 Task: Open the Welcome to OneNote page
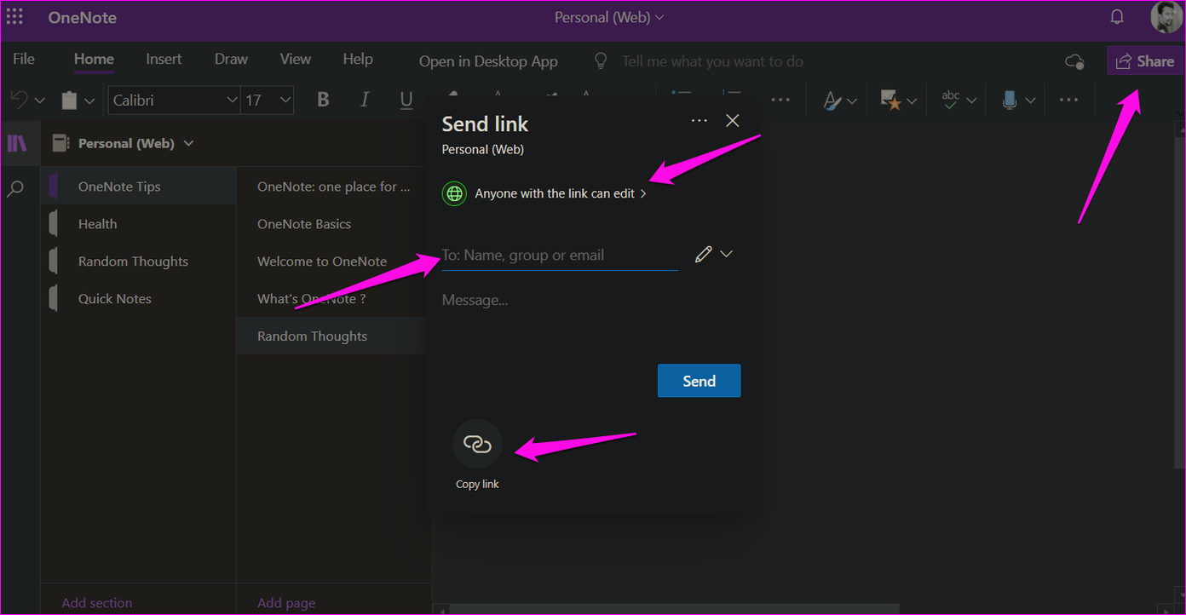click(332, 262)
